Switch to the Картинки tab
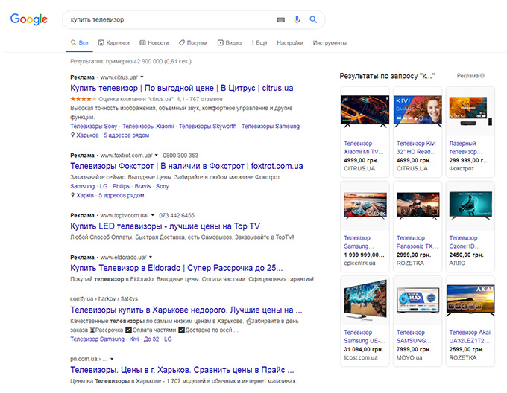The height and width of the screenshot is (393, 507). (114, 42)
